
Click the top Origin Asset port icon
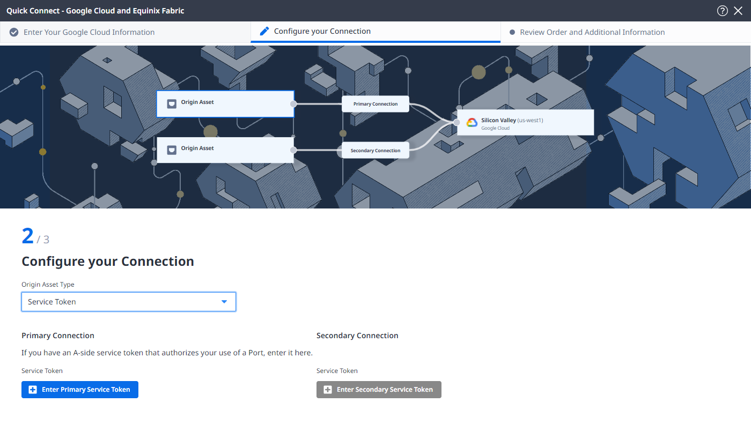tap(172, 103)
